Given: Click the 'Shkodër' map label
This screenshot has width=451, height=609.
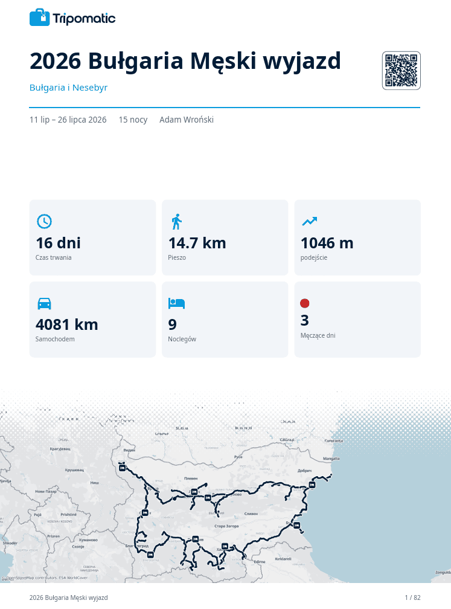Looking at the screenshot, I should click(10, 543).
